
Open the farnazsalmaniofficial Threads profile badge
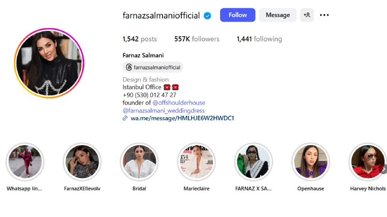(153, 67)
